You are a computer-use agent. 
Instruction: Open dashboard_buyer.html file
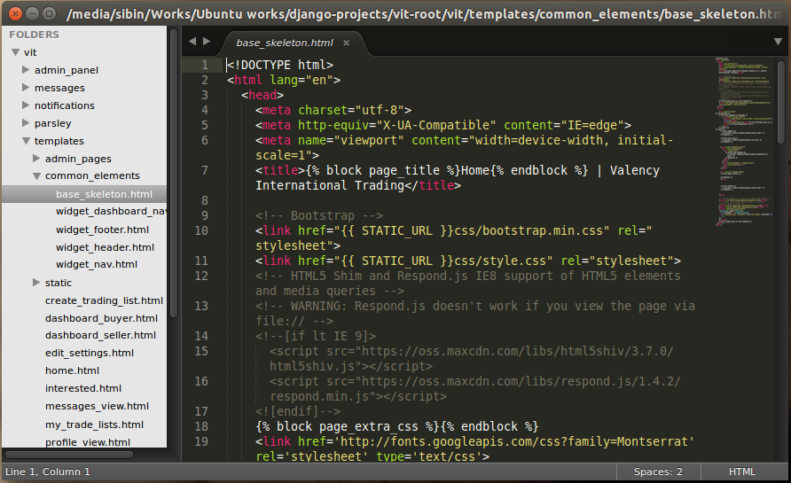click(101, 318)
